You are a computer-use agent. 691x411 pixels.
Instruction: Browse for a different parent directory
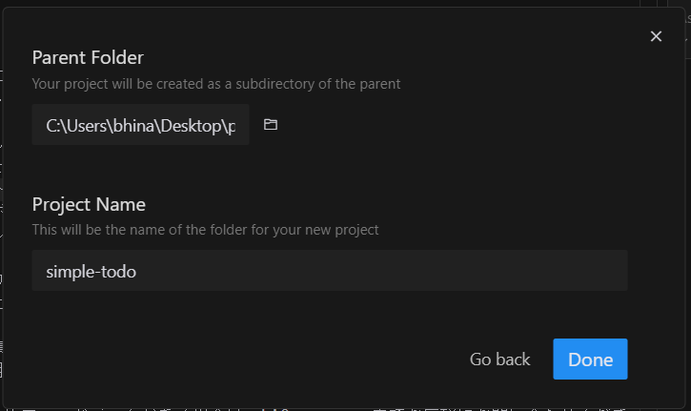coord(271,125)
